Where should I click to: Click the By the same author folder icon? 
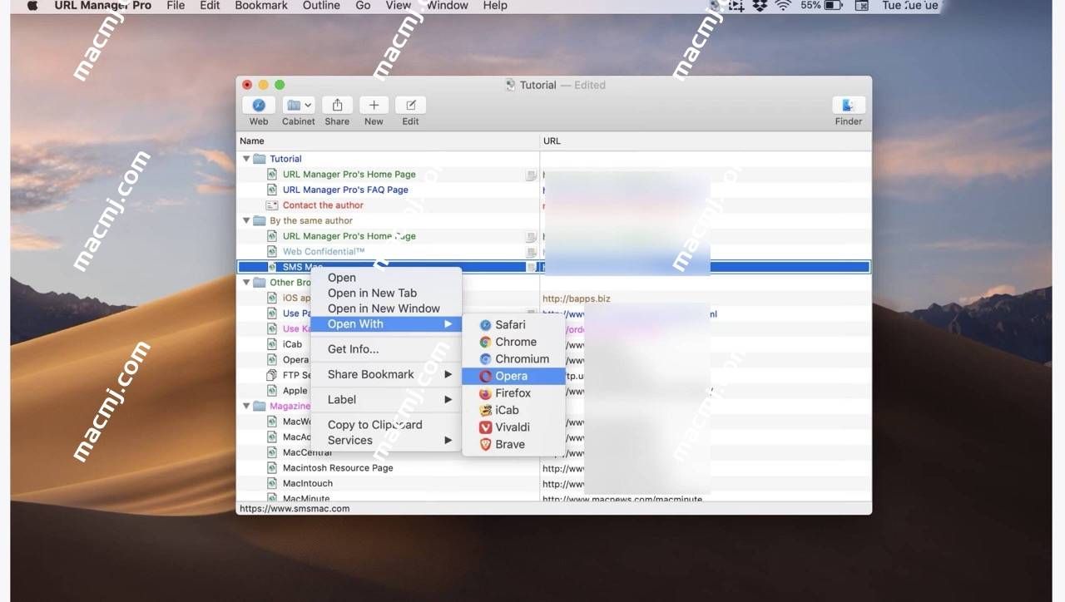coord(260,220)
